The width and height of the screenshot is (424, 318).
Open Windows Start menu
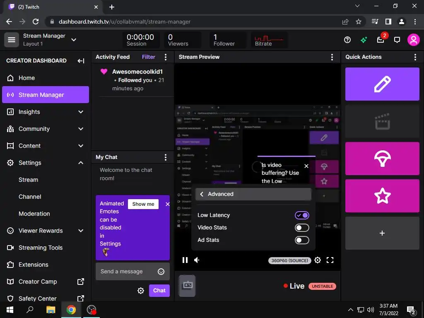tap(10, 310)
